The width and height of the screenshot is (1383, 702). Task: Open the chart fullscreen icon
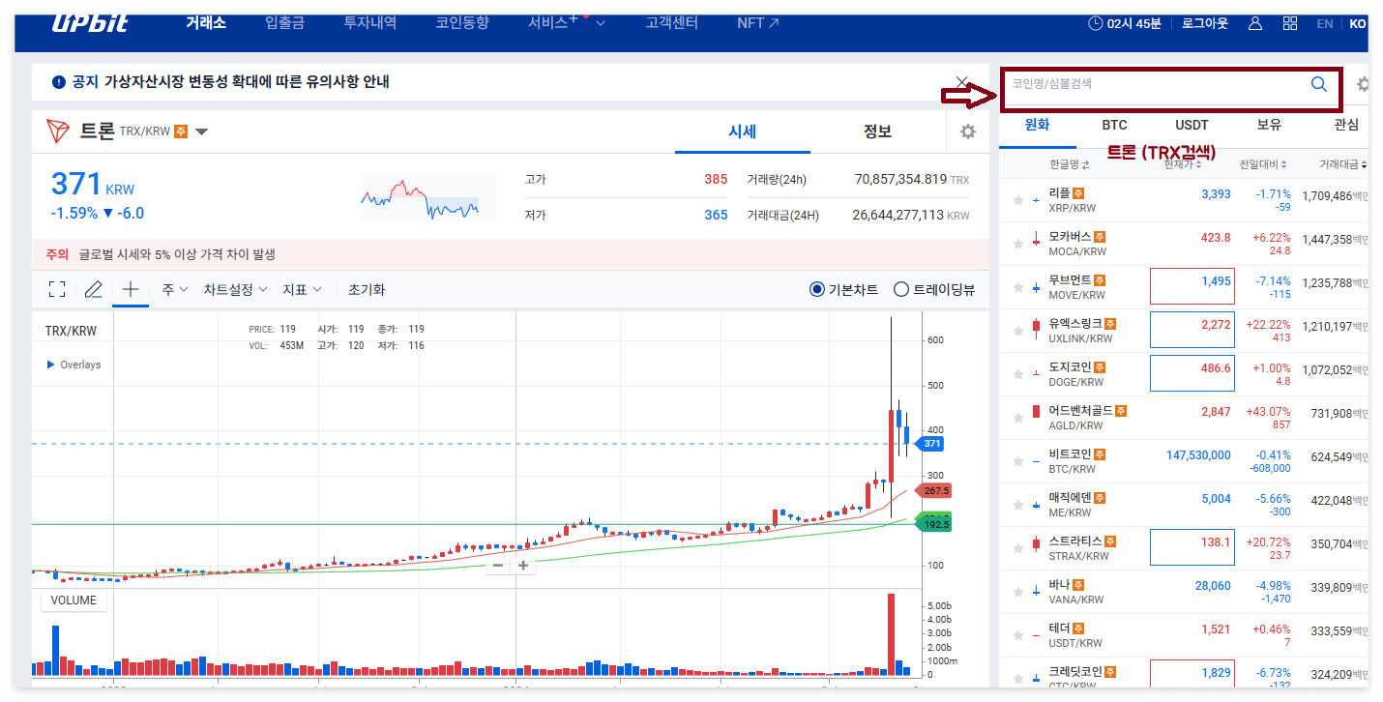[57, 289]
